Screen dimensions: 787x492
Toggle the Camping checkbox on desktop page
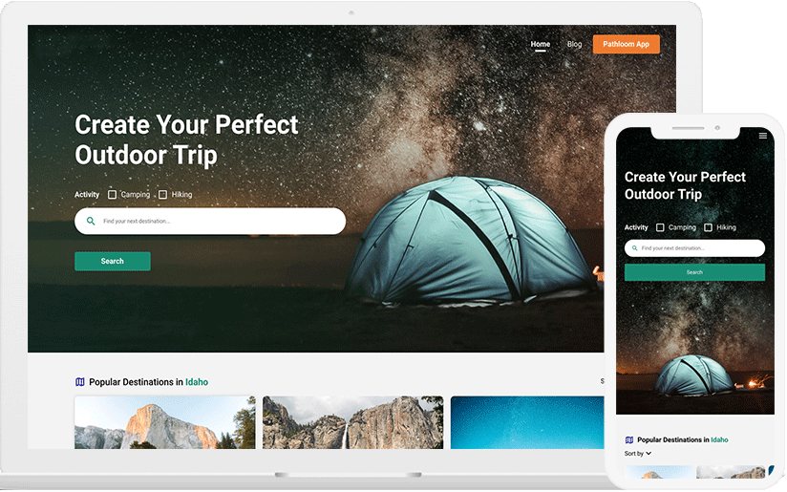pos(112,194)
